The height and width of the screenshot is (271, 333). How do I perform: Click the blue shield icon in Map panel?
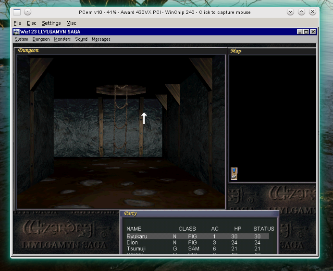[234, 173]
